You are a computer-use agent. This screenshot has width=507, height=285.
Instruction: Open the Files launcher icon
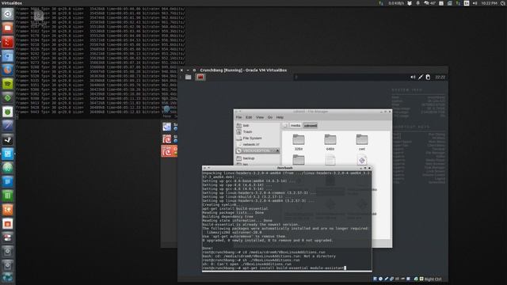(x=7, y=28)
